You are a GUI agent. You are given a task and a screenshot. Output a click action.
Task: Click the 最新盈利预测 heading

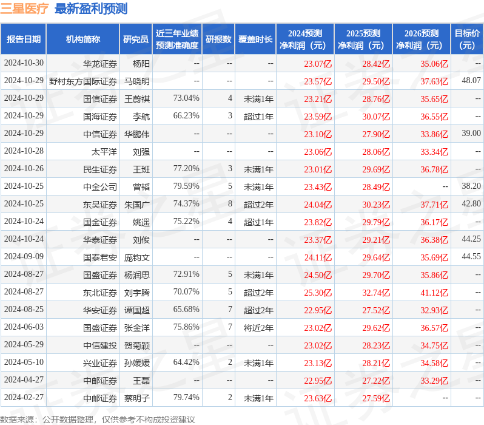coord(91,8)
